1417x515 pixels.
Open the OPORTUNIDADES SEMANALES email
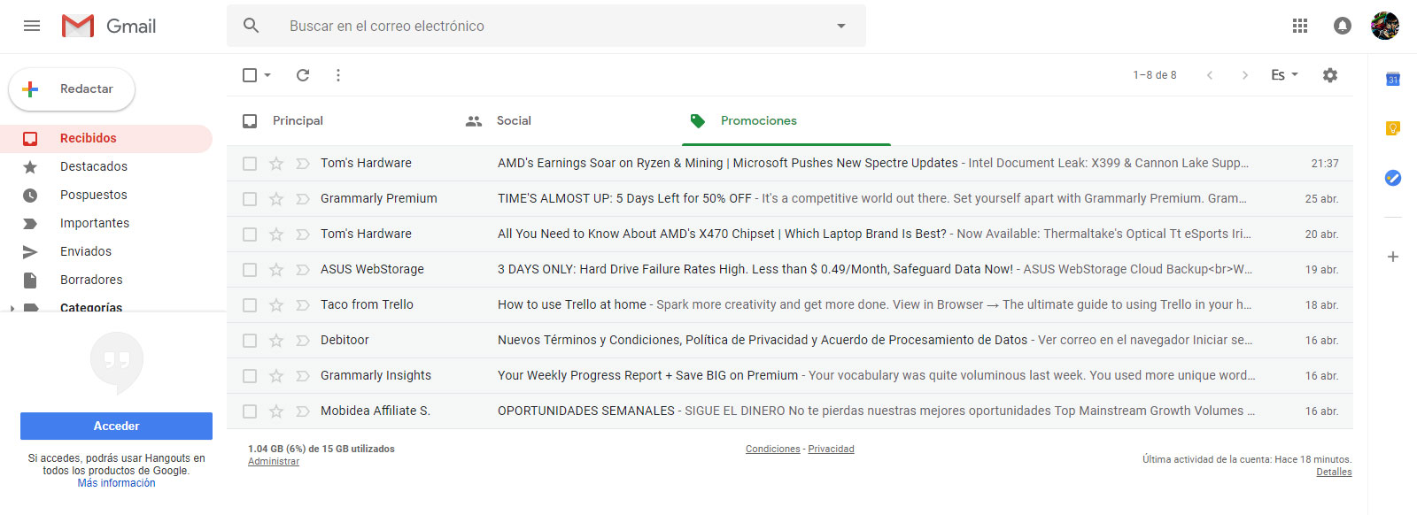pos(790,411)
